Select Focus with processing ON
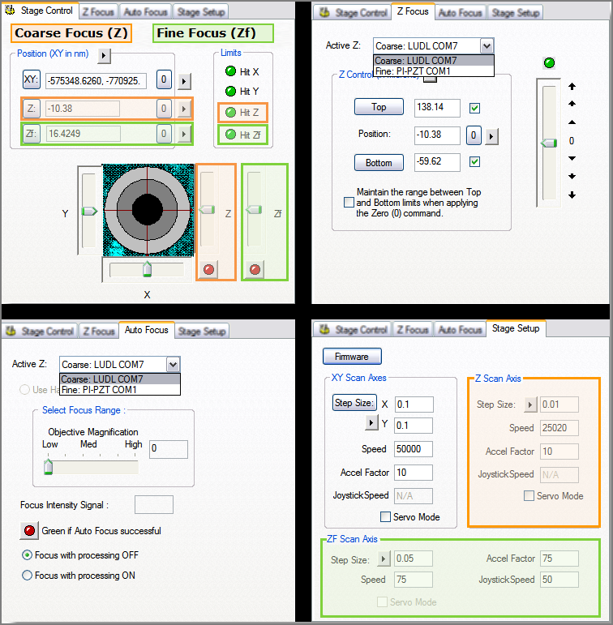Image resolution: width=613 pixels, height=625 pixels. (x=28, y=576)
